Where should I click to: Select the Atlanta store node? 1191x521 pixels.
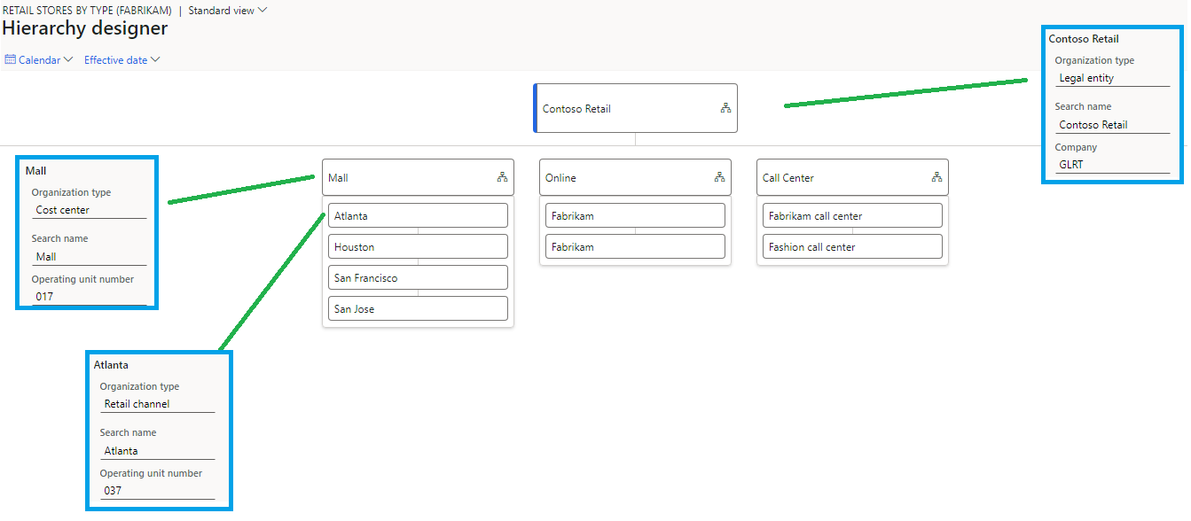coord(418,215)
